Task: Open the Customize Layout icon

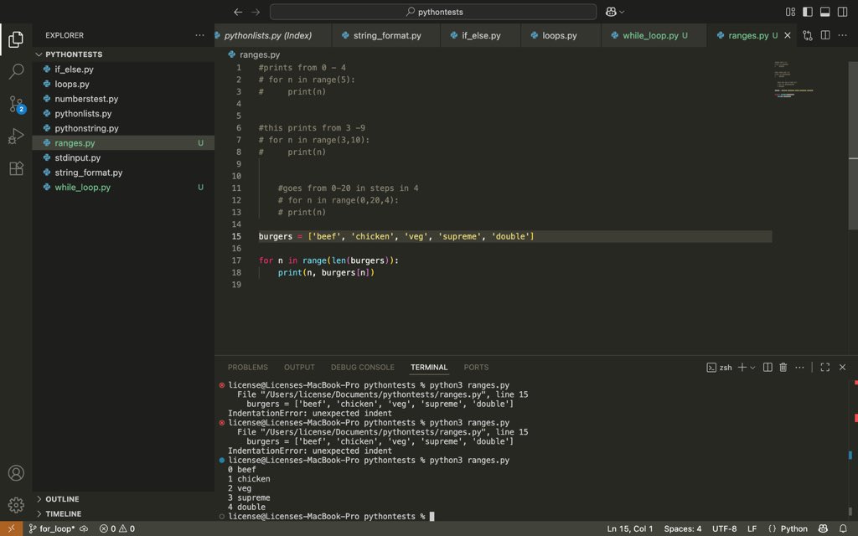Action: [790, 12]
